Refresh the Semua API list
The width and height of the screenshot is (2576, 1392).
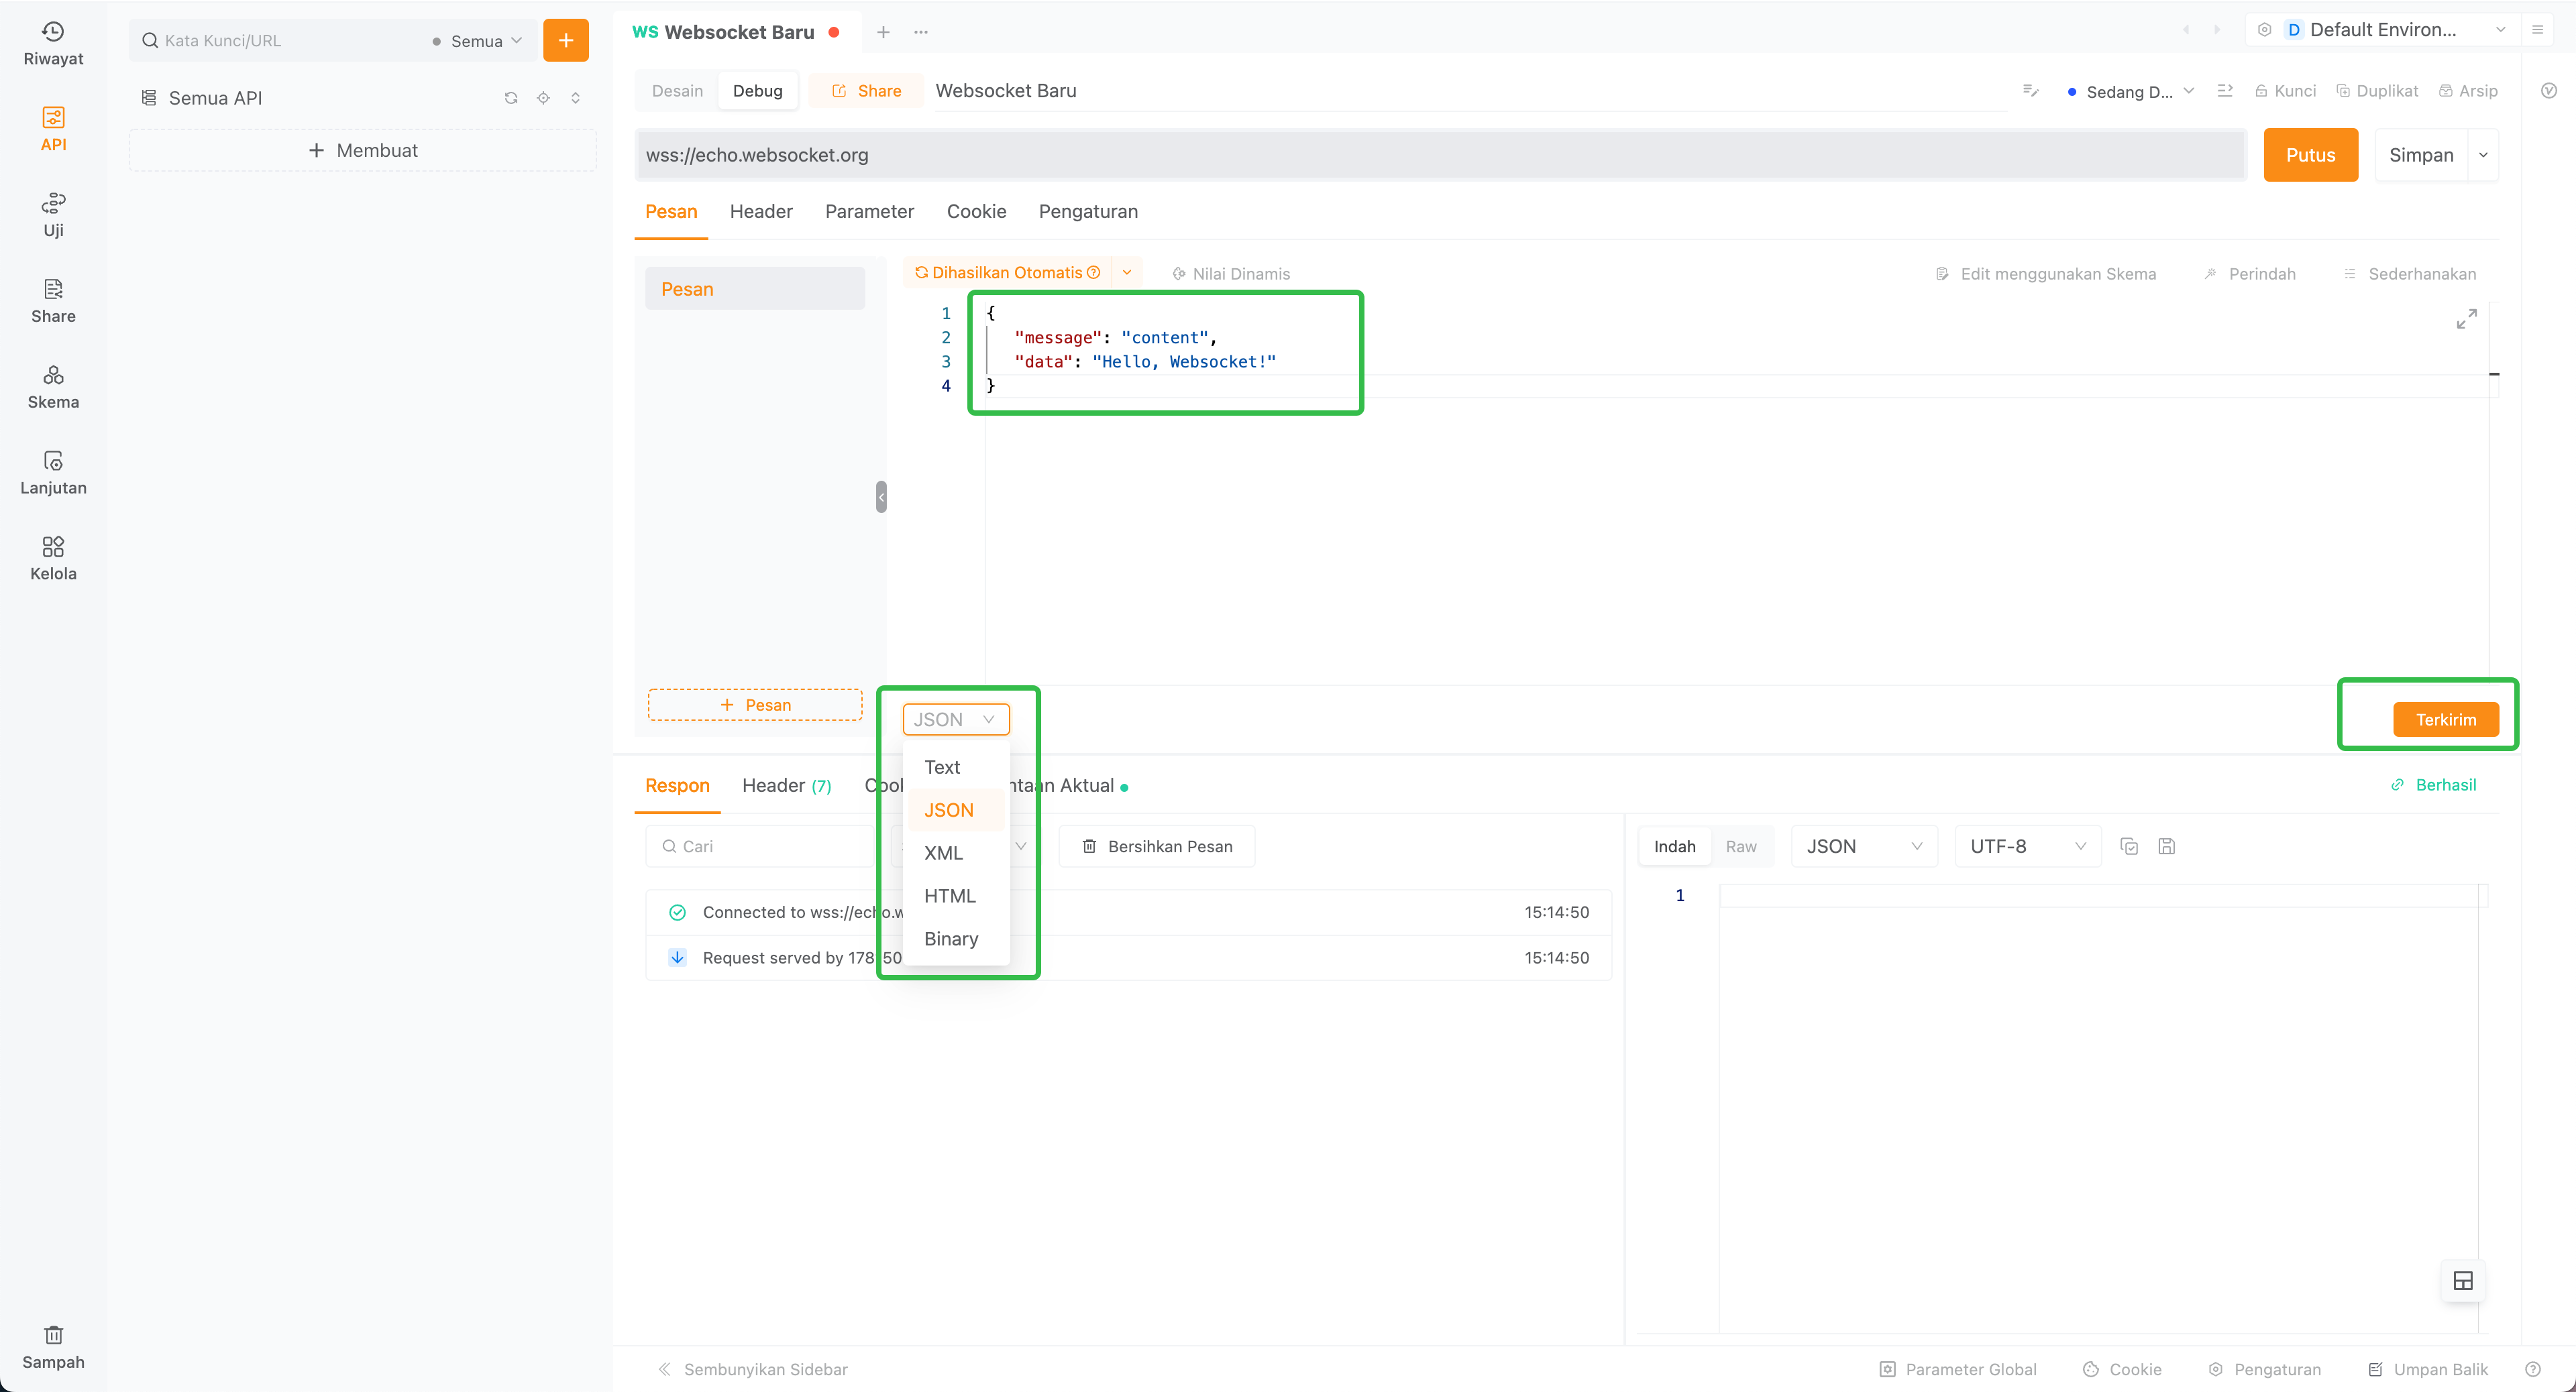511,98
